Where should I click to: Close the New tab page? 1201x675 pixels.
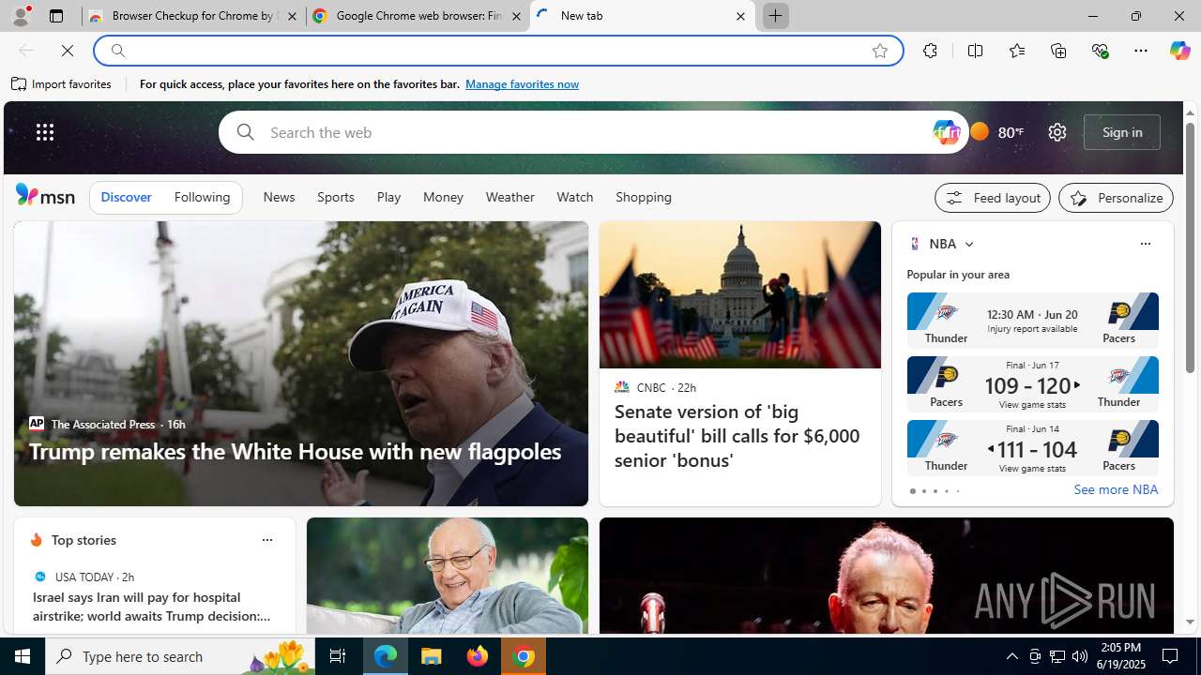pos(740,16)
